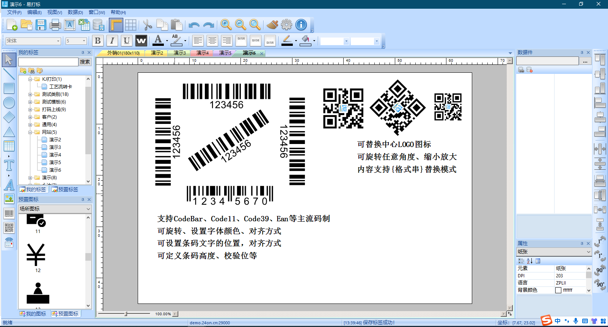The width and height of the screenshot is (608, 327).
Task: Open the 宋体 font family dropdown
Action: 58,41
